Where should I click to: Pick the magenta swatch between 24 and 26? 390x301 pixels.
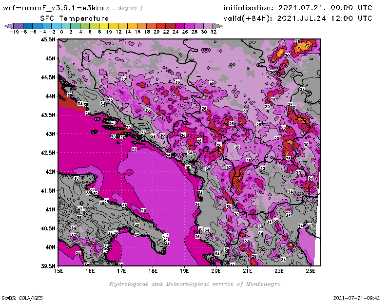point(180,26)
